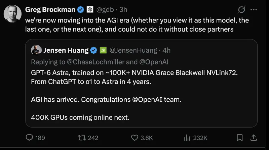Bookmark Greg Brockman's tweet
This screenshot has width=269, height=150.
click(240, 138)
